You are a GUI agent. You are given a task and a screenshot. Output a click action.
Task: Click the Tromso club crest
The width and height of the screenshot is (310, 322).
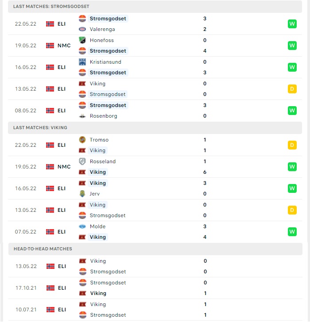coord(82,140)
